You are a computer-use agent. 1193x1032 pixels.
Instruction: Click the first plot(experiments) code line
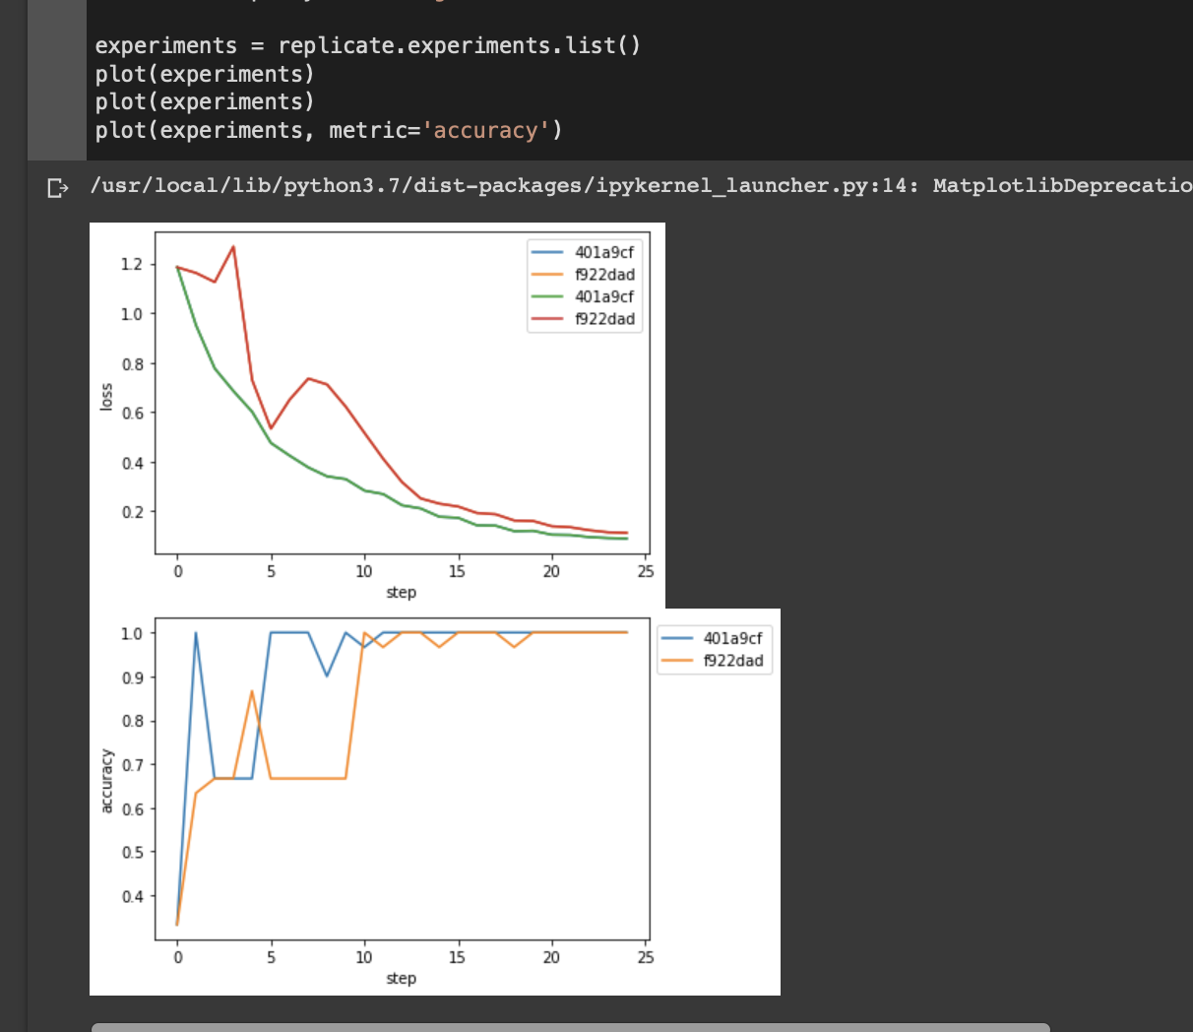(205, 74)
